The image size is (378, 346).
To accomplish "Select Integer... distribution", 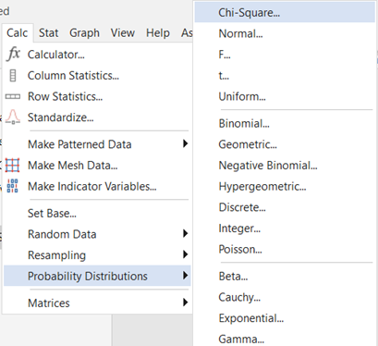I will (x=285, y=229).
